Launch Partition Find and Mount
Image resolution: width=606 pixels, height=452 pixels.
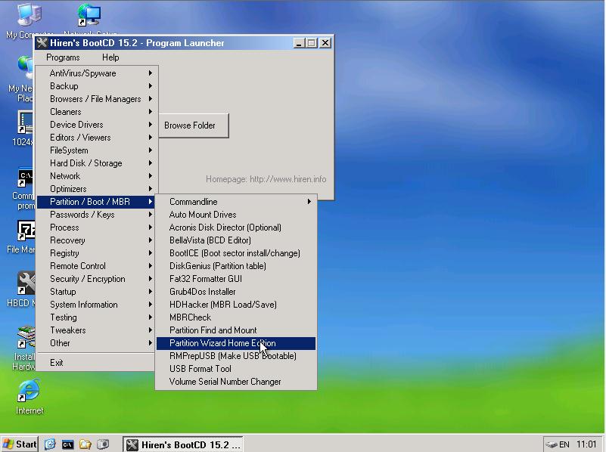236,330
